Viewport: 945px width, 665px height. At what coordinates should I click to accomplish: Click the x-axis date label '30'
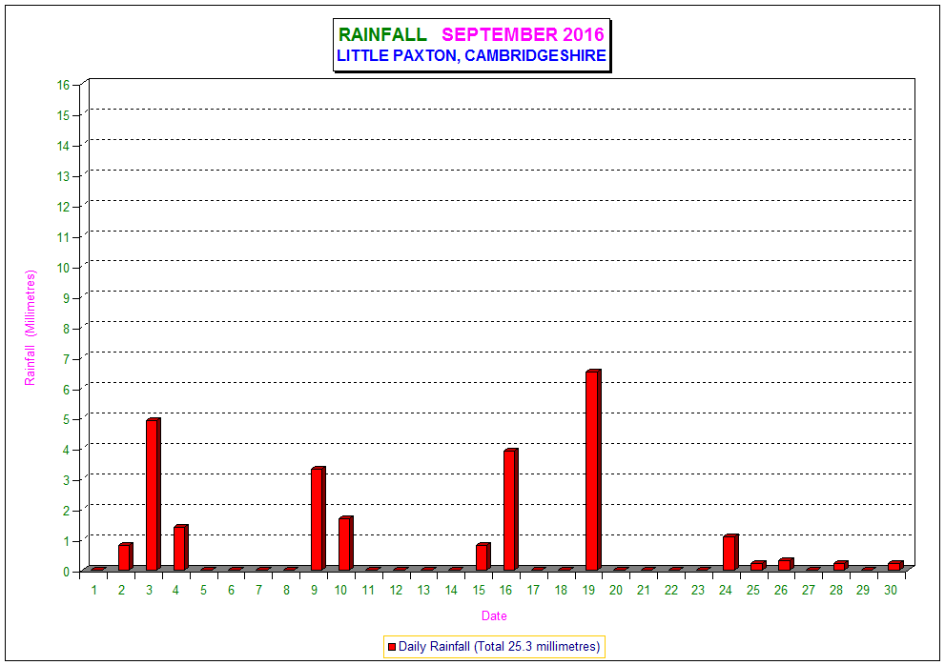point(891,591)
